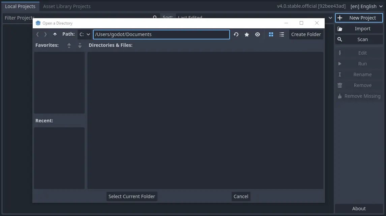Click the Create Folder button
The width and height of the screenshot is (386, 216).
tap(306, 34)
